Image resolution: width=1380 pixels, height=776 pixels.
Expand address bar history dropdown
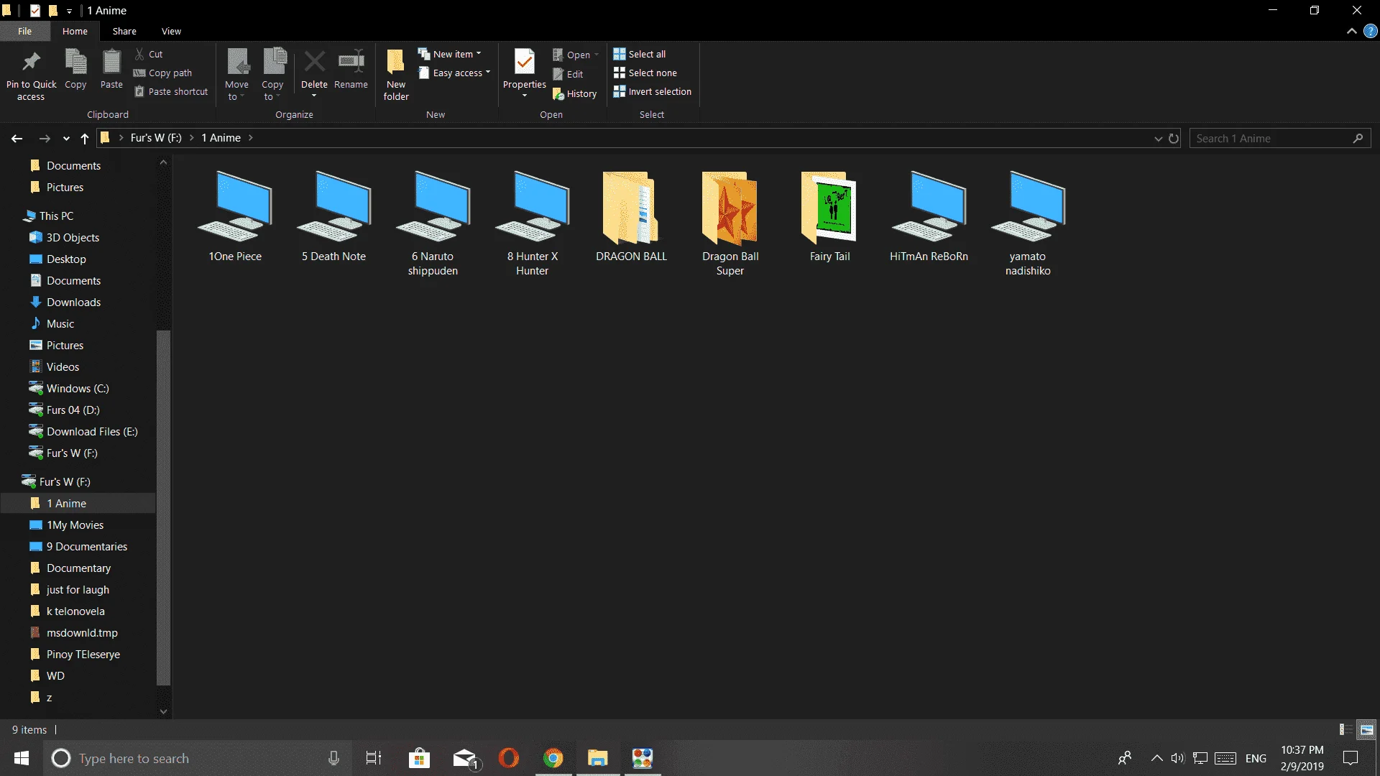tap(1158, 138)
